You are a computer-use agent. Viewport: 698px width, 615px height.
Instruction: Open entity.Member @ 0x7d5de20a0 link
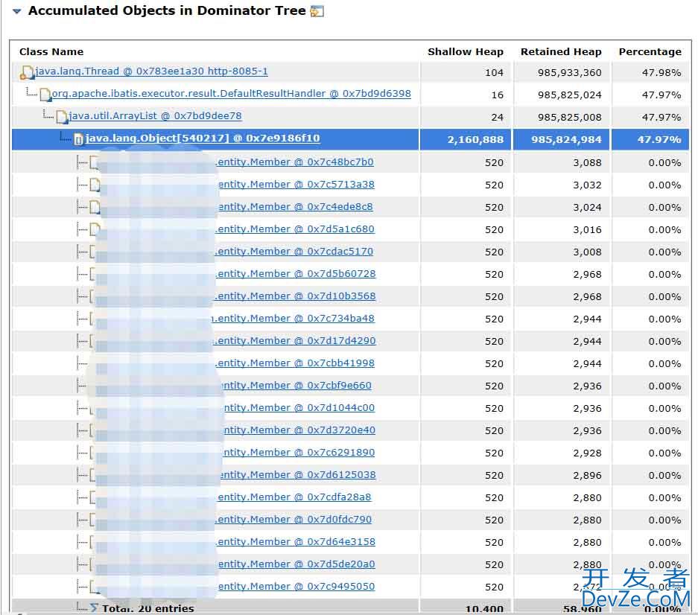pos(296,564)
